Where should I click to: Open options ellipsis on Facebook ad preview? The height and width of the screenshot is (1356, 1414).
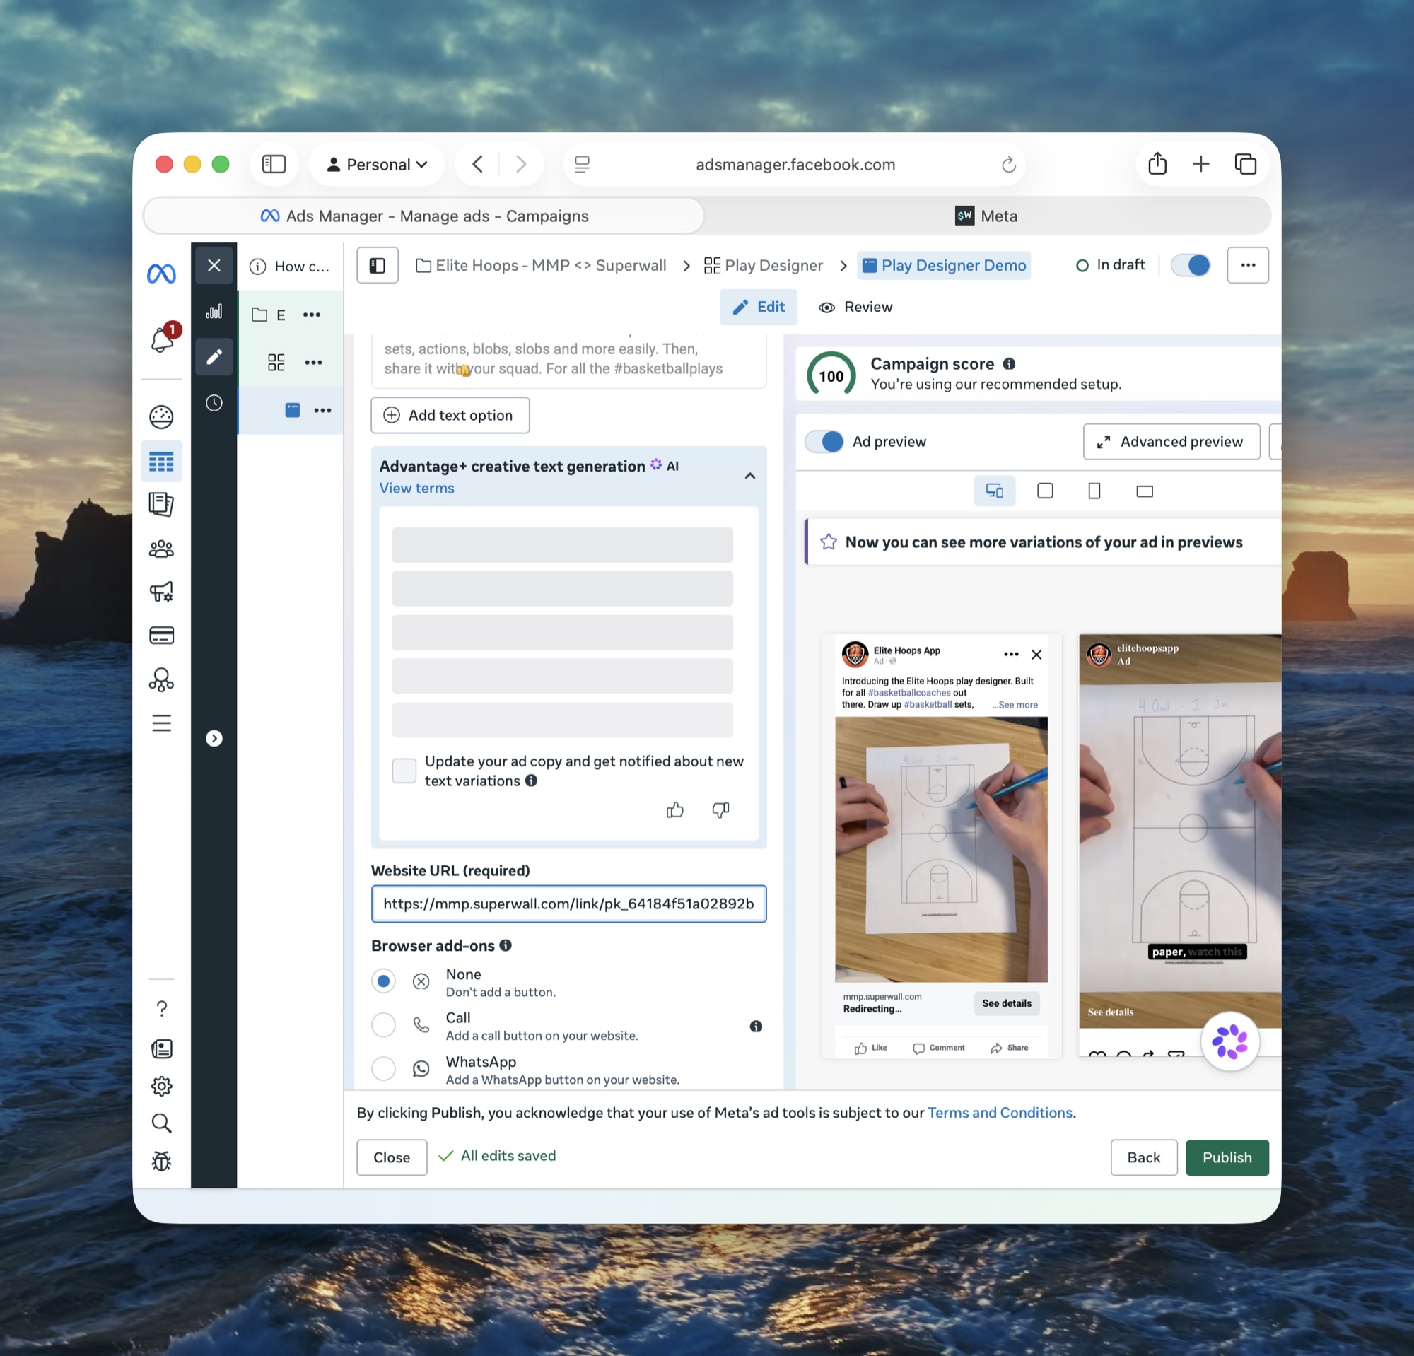pyautogui.click(x=1012, y=654)
